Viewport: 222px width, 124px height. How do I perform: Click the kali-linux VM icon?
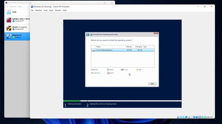click(x=9, y=20)
